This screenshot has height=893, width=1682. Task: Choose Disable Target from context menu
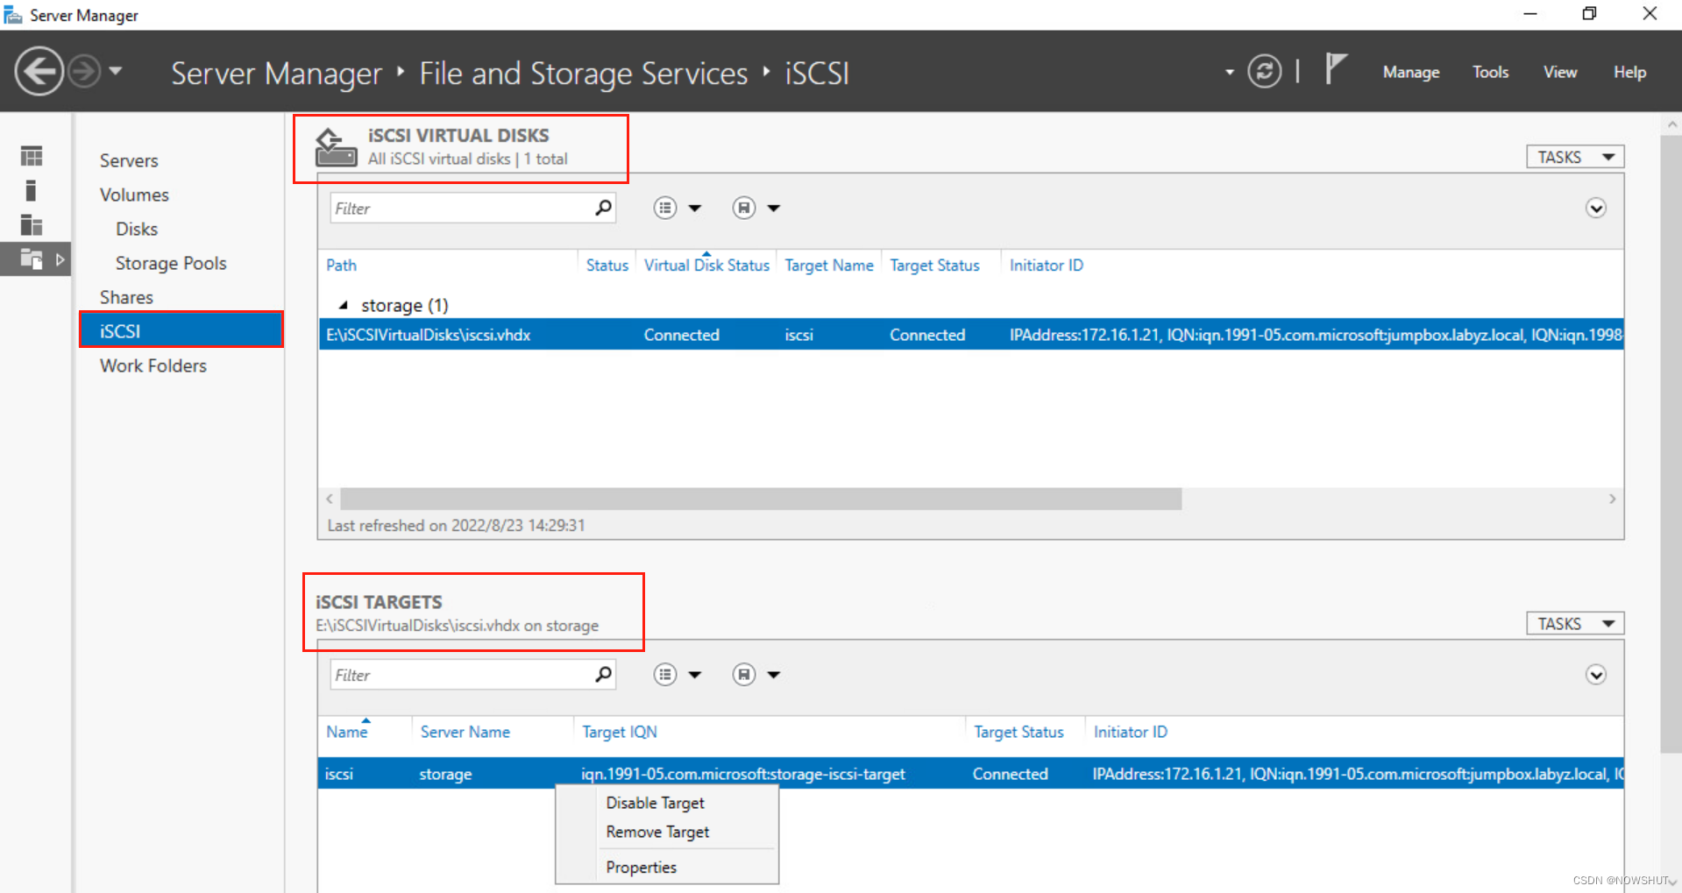(x=655, y=803)
